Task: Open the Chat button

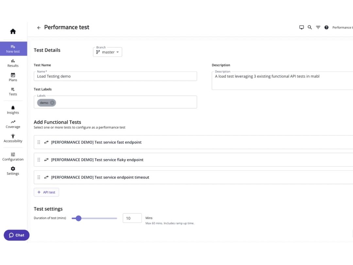Action: click(x=16, y=235)
